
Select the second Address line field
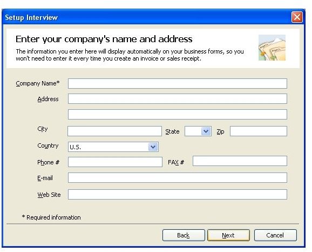(178, 115)
